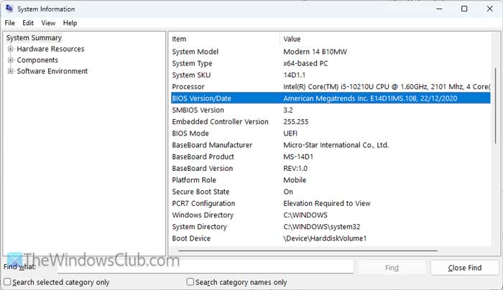Select the Processor row
503x290 pixels.
click(331, 87)
